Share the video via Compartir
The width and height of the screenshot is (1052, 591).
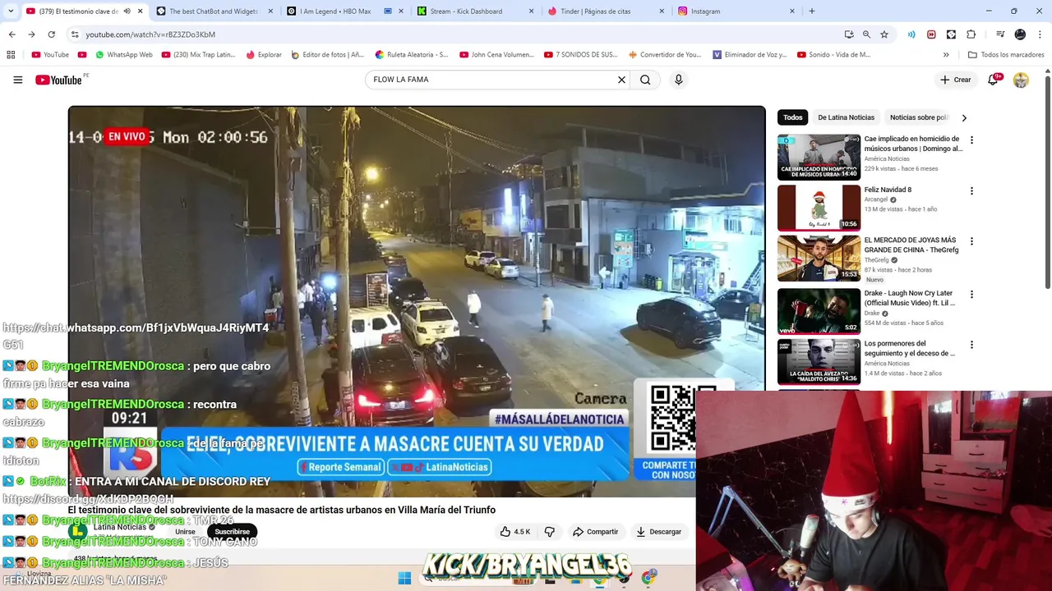(595, 532)
